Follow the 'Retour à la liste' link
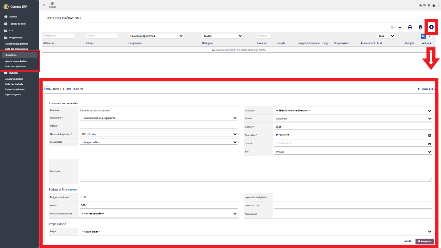This screenshot has height=248, width=441. pyautogui.click(x=427, y=89)
